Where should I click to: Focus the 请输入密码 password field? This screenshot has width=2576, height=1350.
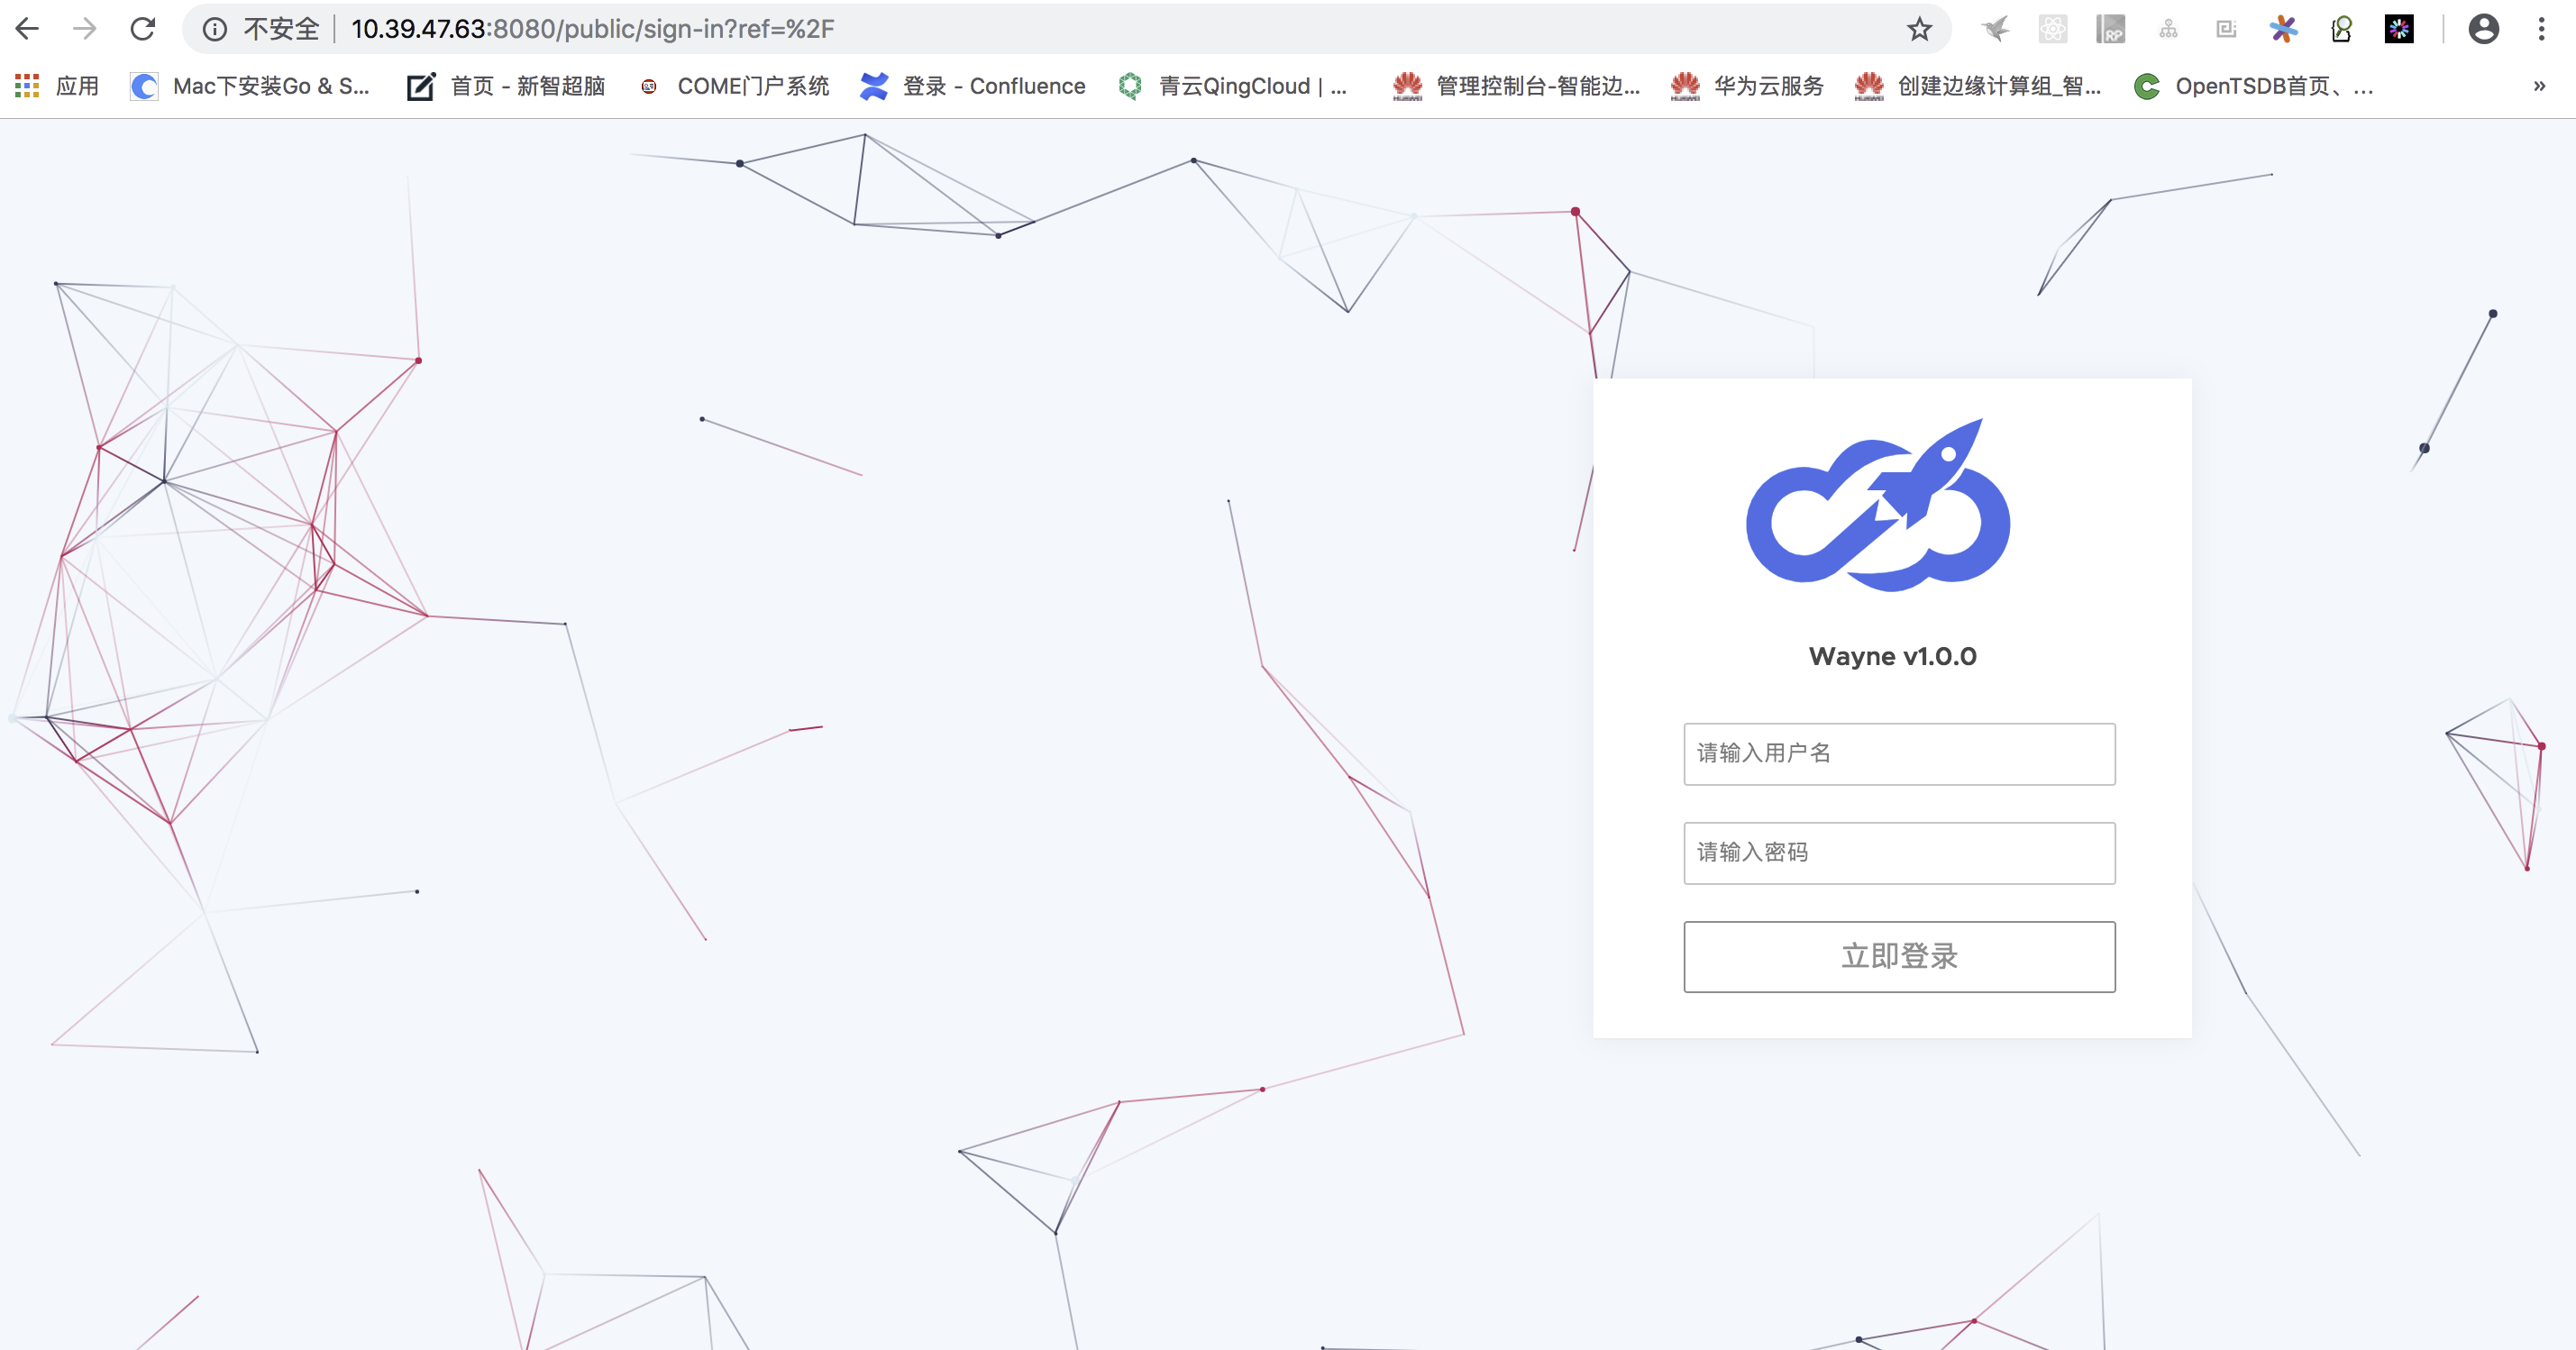[1899, 853]
